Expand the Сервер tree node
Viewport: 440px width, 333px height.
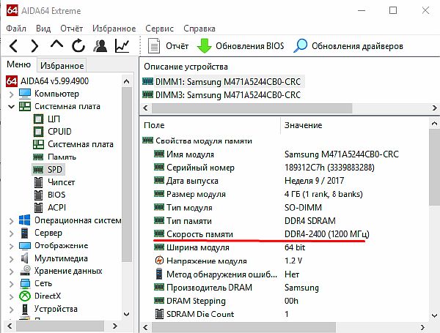click(11, 233)
